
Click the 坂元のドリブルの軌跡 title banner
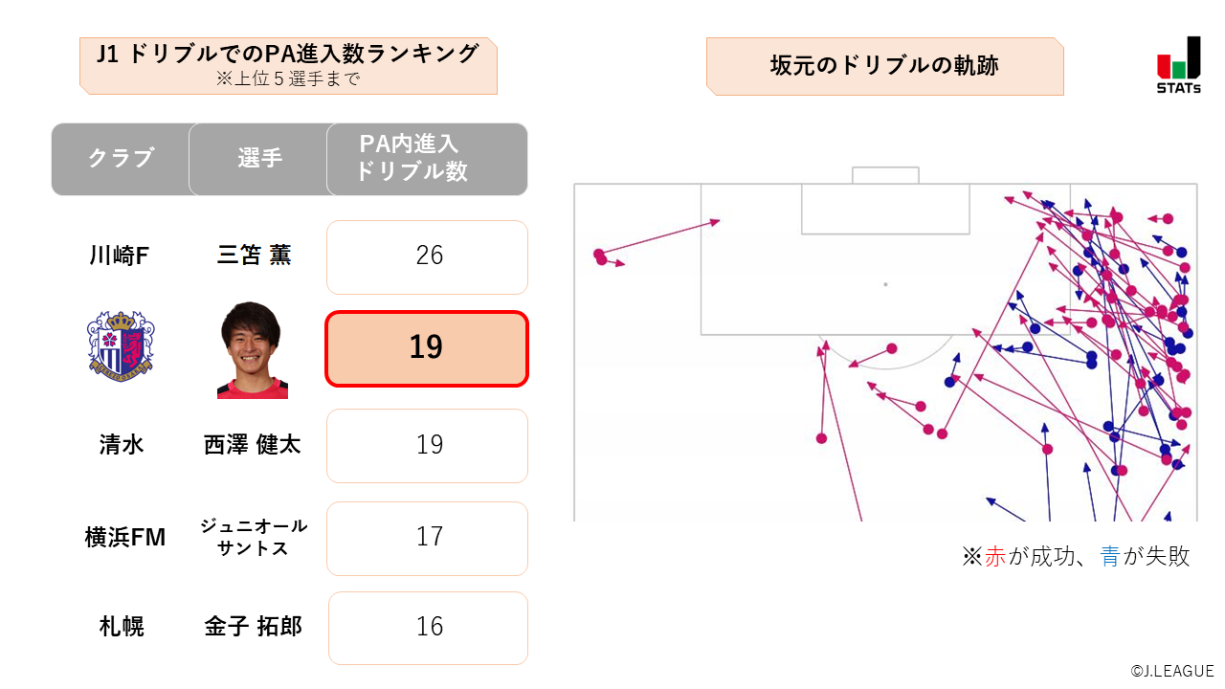pyautogui.click(x=884, y=66)
